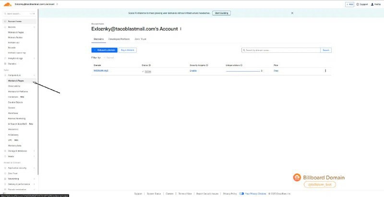The height and width of the screenshot is (197, 384).
Task: Click the Storage & databases icon
Action: tap(5, 151)
